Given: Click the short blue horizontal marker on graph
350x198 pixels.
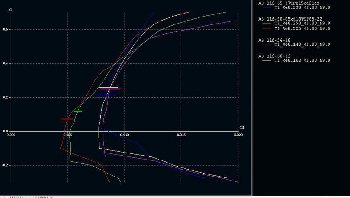Looking at the screenshot, I should point(106,95).
